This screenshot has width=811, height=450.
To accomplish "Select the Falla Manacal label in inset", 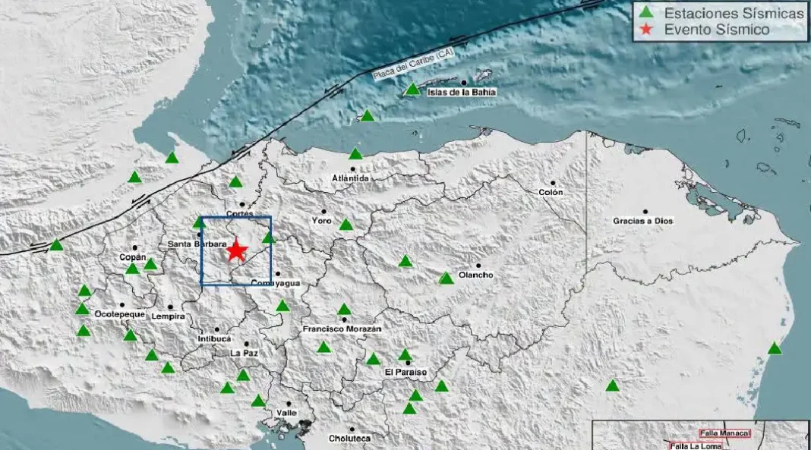I will [724, 433].
